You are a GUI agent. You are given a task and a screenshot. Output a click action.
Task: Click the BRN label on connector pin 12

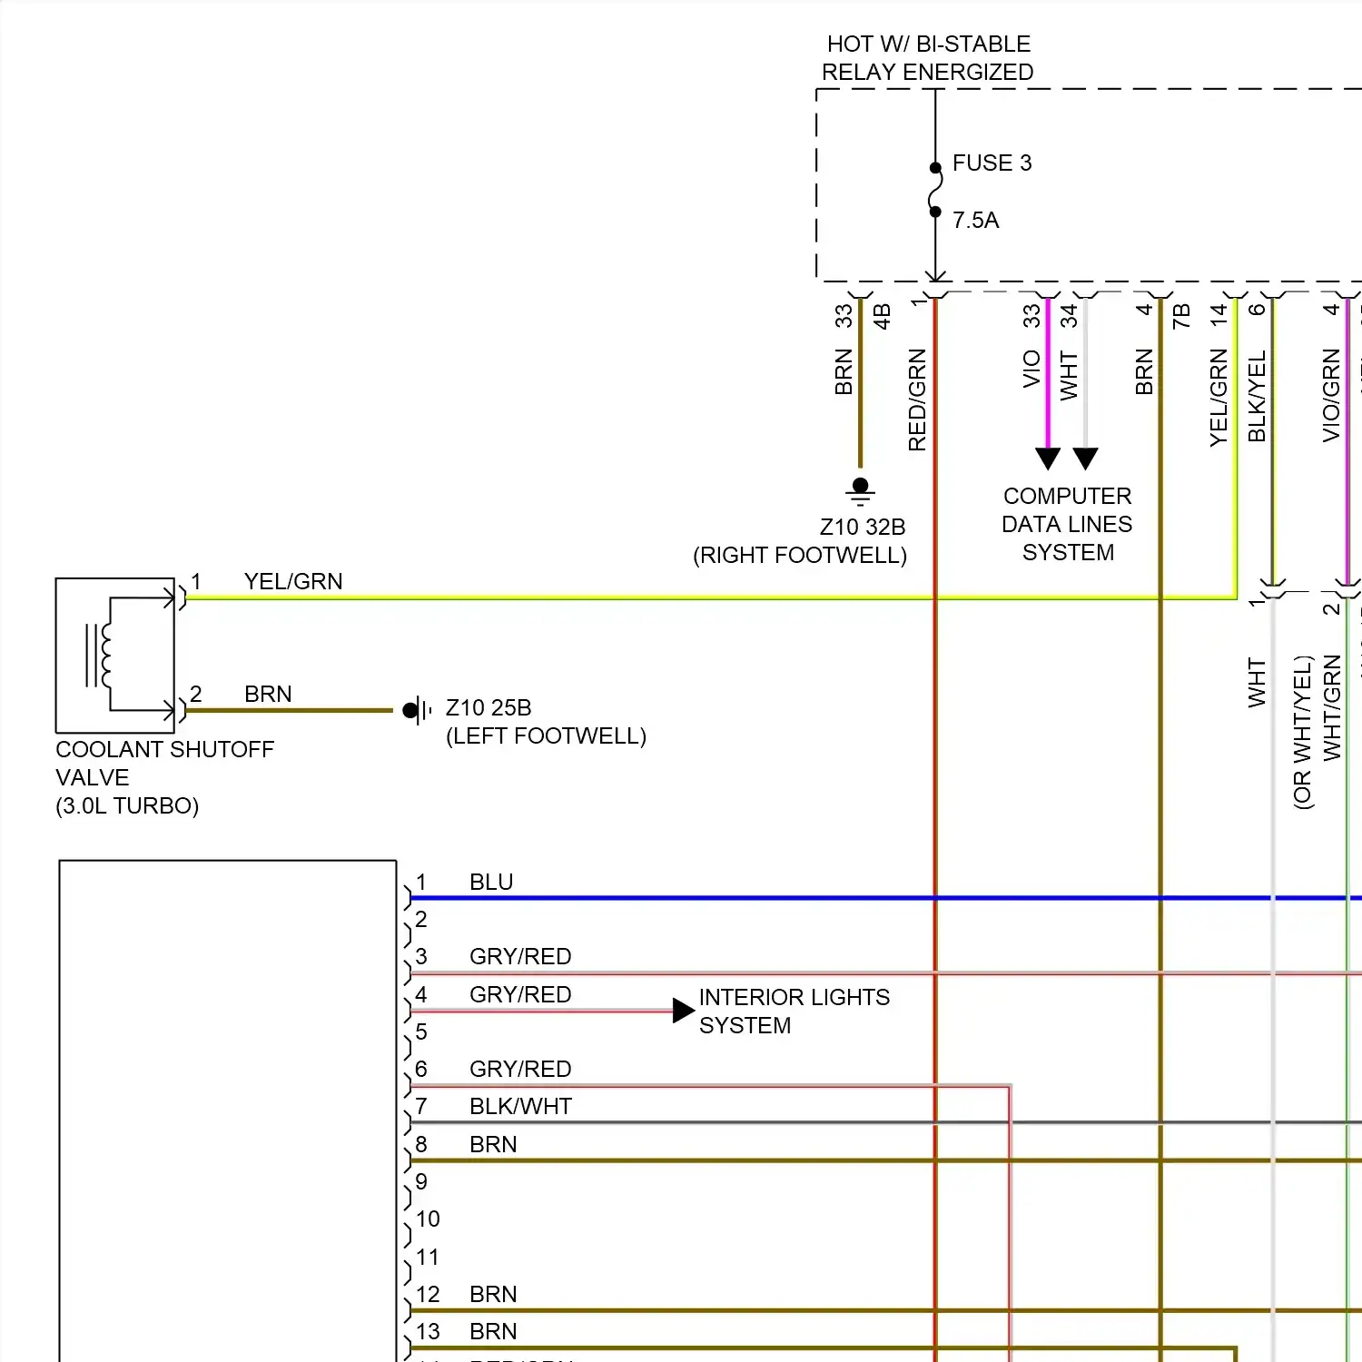coord(493,1295)
